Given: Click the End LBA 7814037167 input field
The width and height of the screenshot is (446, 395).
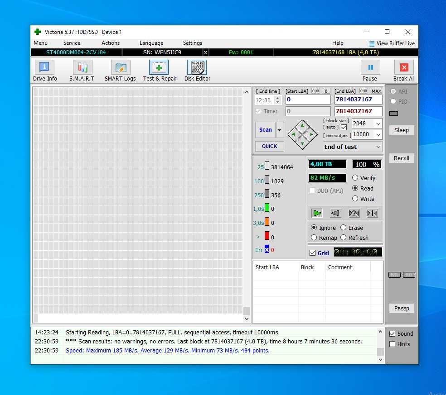Looking at the screenshot, I should 358,100.
